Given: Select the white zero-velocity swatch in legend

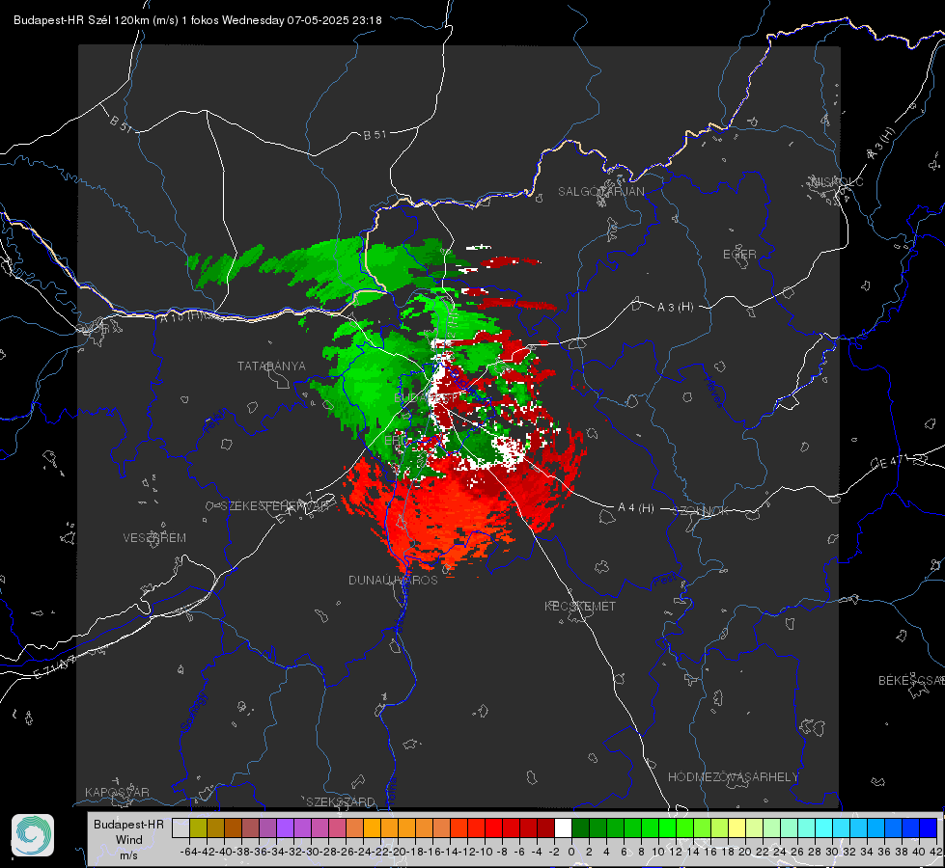Looking at the screenshot, I should coord(563,827).
